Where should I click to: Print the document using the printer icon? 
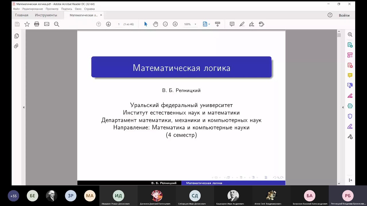[x=37, y=24]
